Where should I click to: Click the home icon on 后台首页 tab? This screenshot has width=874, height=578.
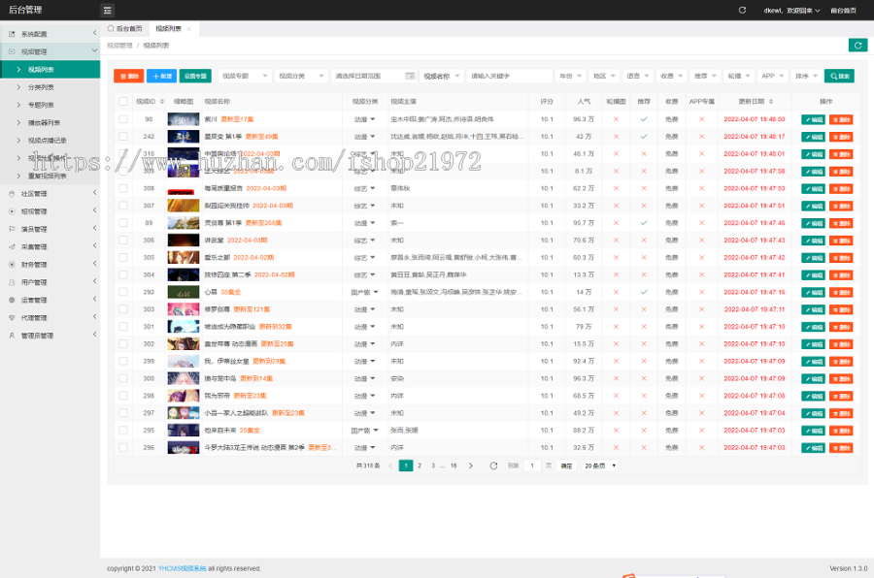tap(111, 28)
